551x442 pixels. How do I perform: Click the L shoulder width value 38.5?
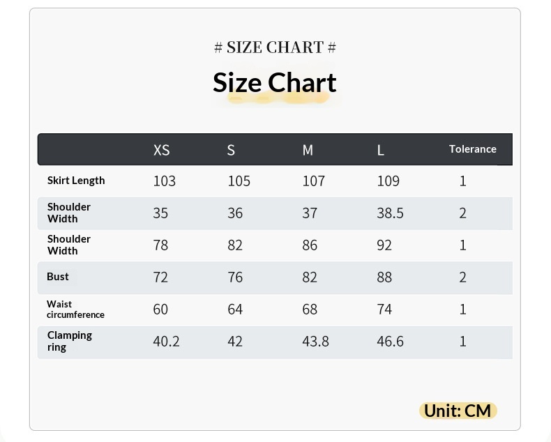coord(390,213)
